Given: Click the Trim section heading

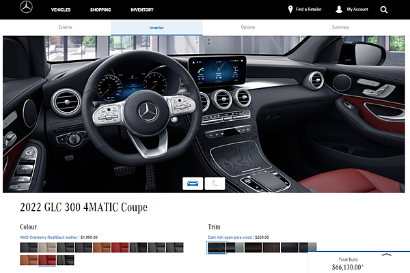Looking at the screenshot, I should [x=214, y=227].
